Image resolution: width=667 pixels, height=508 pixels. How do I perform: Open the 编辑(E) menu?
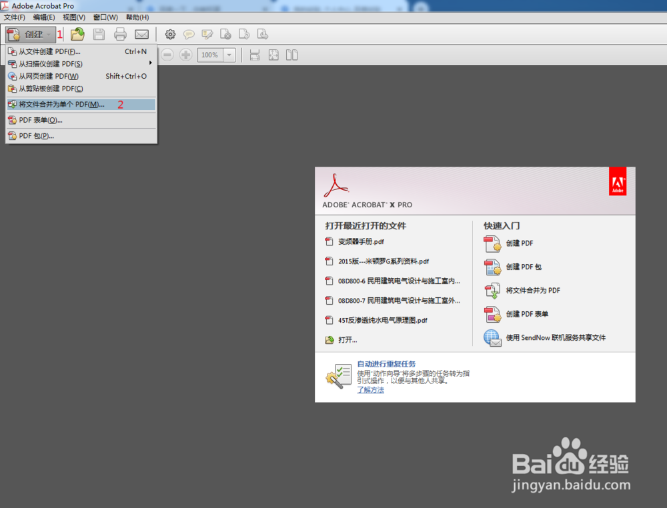(x=44, y=17)
